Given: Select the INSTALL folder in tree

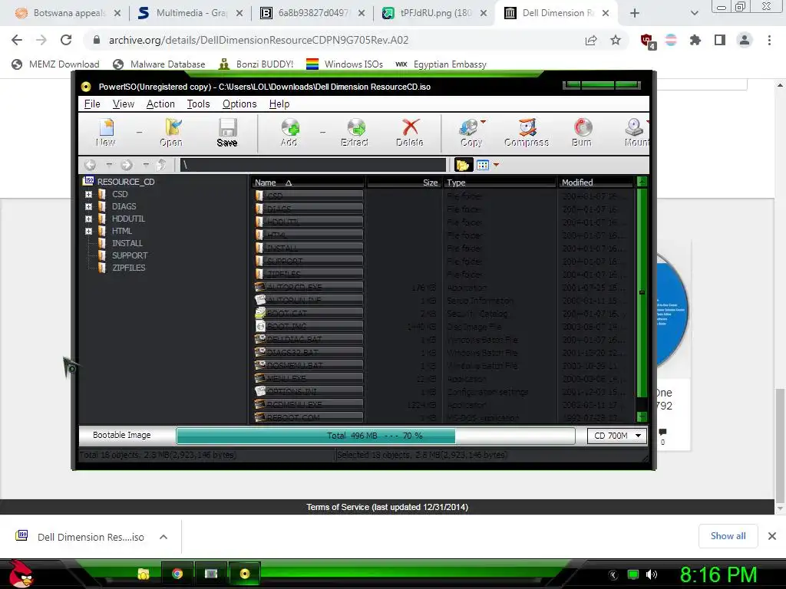Looking at the screenshot, I should click(127, 243).
